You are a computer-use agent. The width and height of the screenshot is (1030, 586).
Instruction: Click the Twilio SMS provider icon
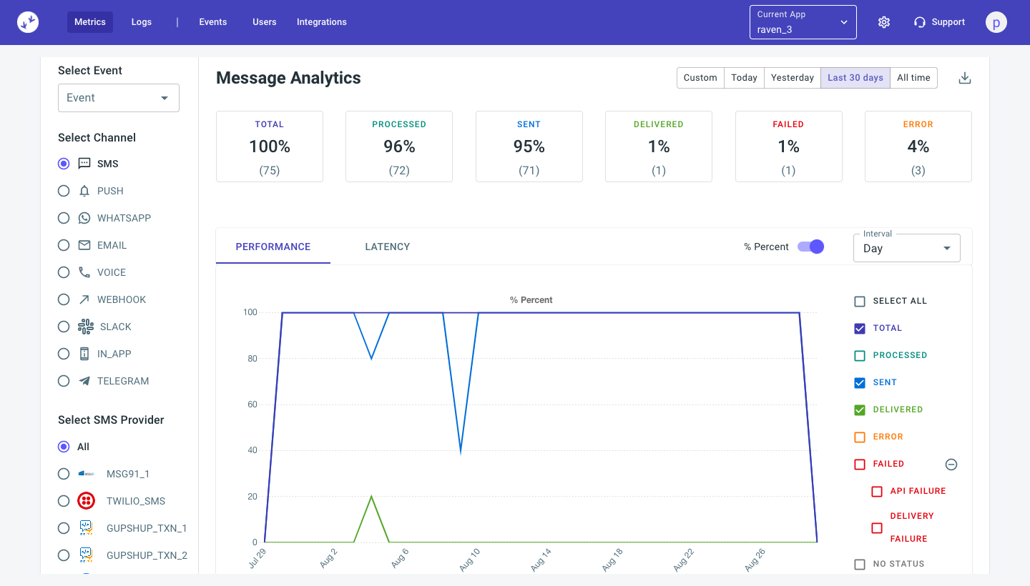click(x=86, y=500)
